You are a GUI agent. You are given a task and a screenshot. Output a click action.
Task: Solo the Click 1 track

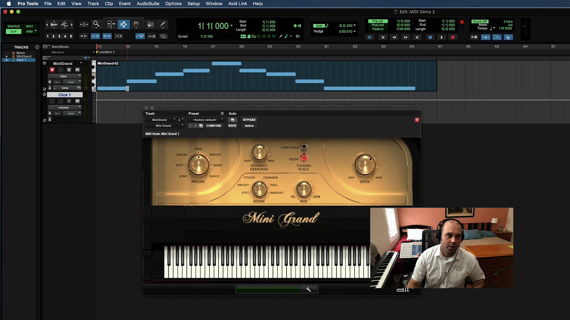pos(69,101)
